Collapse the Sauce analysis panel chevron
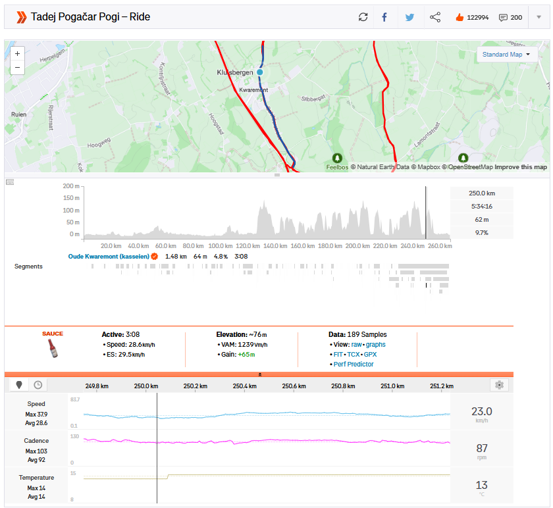The image size is (553, 508). pyautogui.click(x=259, y=374)
